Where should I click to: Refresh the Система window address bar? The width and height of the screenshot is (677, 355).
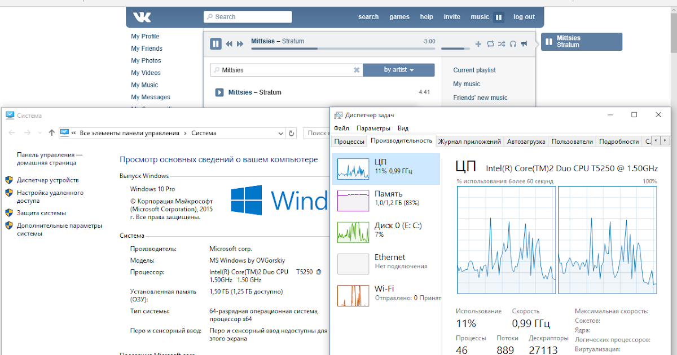click(291, 134)
